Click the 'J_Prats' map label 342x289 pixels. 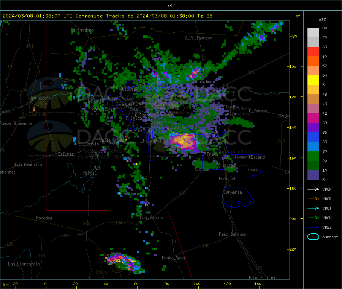coord(211,154)
